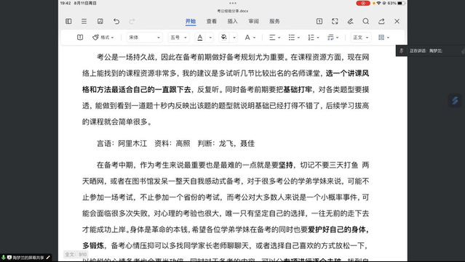This screenshot has width=465, height=262.
Task: Apply the underlined A font color
Action: point(200,38)
